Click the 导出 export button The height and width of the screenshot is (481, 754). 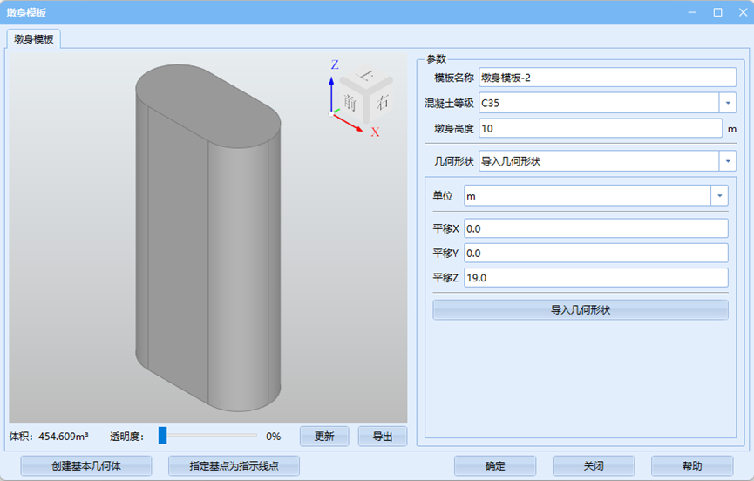(x=383, y=437)
